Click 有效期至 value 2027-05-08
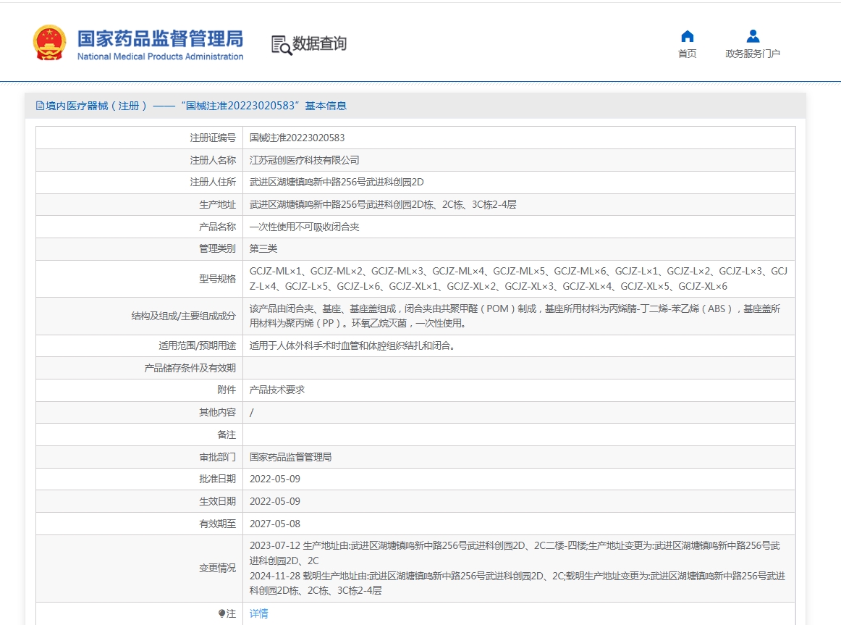This screenshot has width=841, height=625. point(274,524)
